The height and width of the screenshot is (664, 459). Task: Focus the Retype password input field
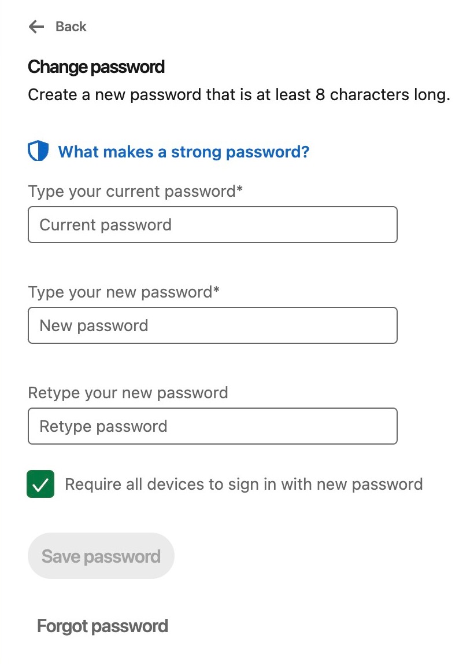(x=212, y=426)
